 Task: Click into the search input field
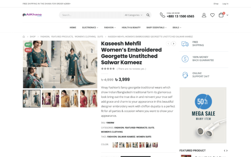pos(90,15)
